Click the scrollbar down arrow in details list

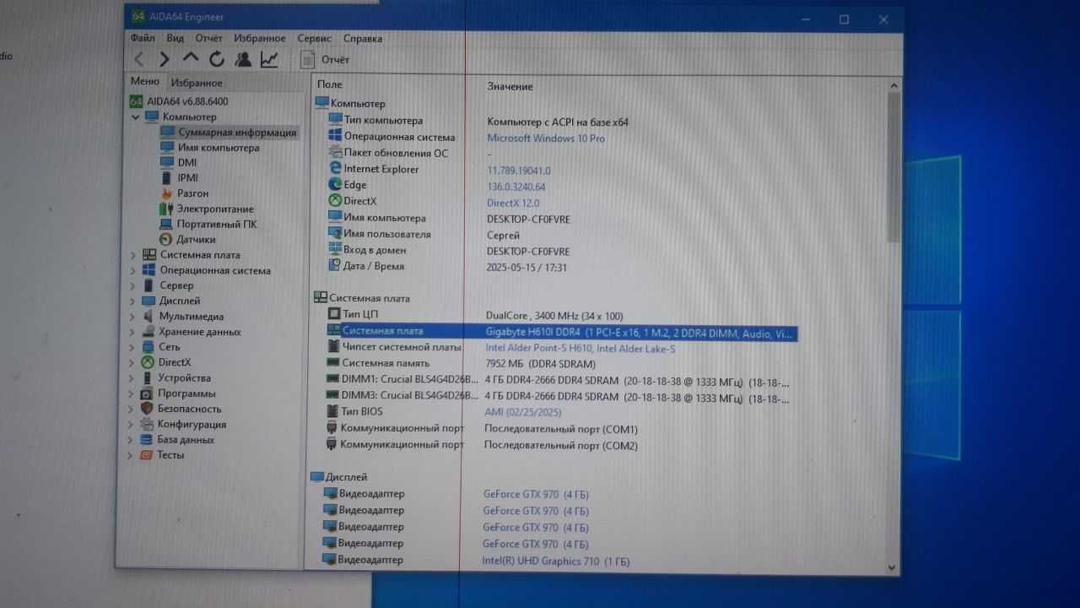point(892,567)
